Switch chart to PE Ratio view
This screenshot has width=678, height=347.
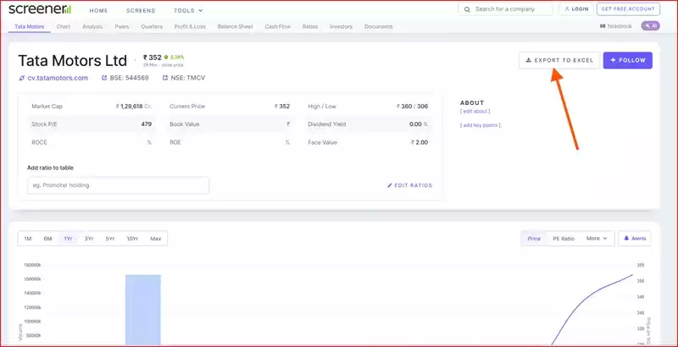click(x=564, y=238)
